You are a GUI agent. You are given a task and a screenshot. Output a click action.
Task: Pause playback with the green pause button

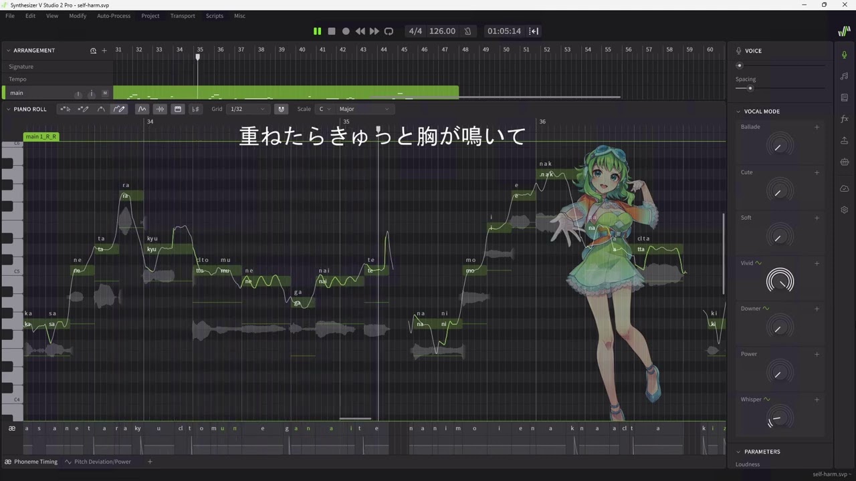pos(317,31)
